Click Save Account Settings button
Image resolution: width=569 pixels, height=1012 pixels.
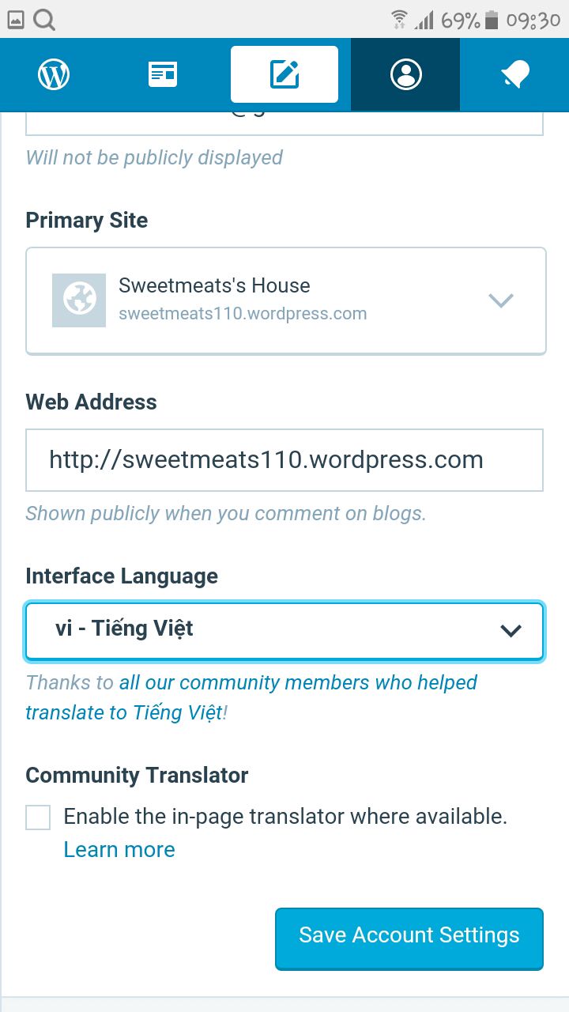[409, 938]
